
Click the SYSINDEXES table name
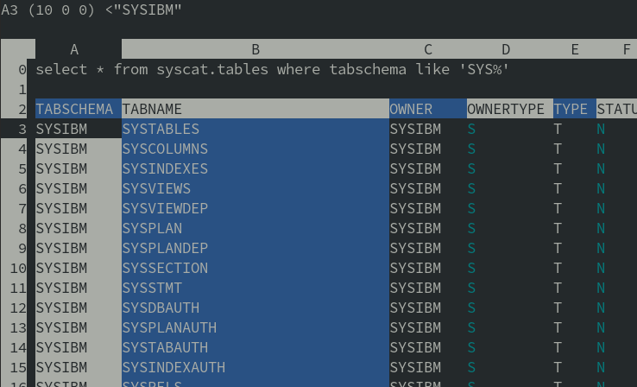tap(165, 168)
